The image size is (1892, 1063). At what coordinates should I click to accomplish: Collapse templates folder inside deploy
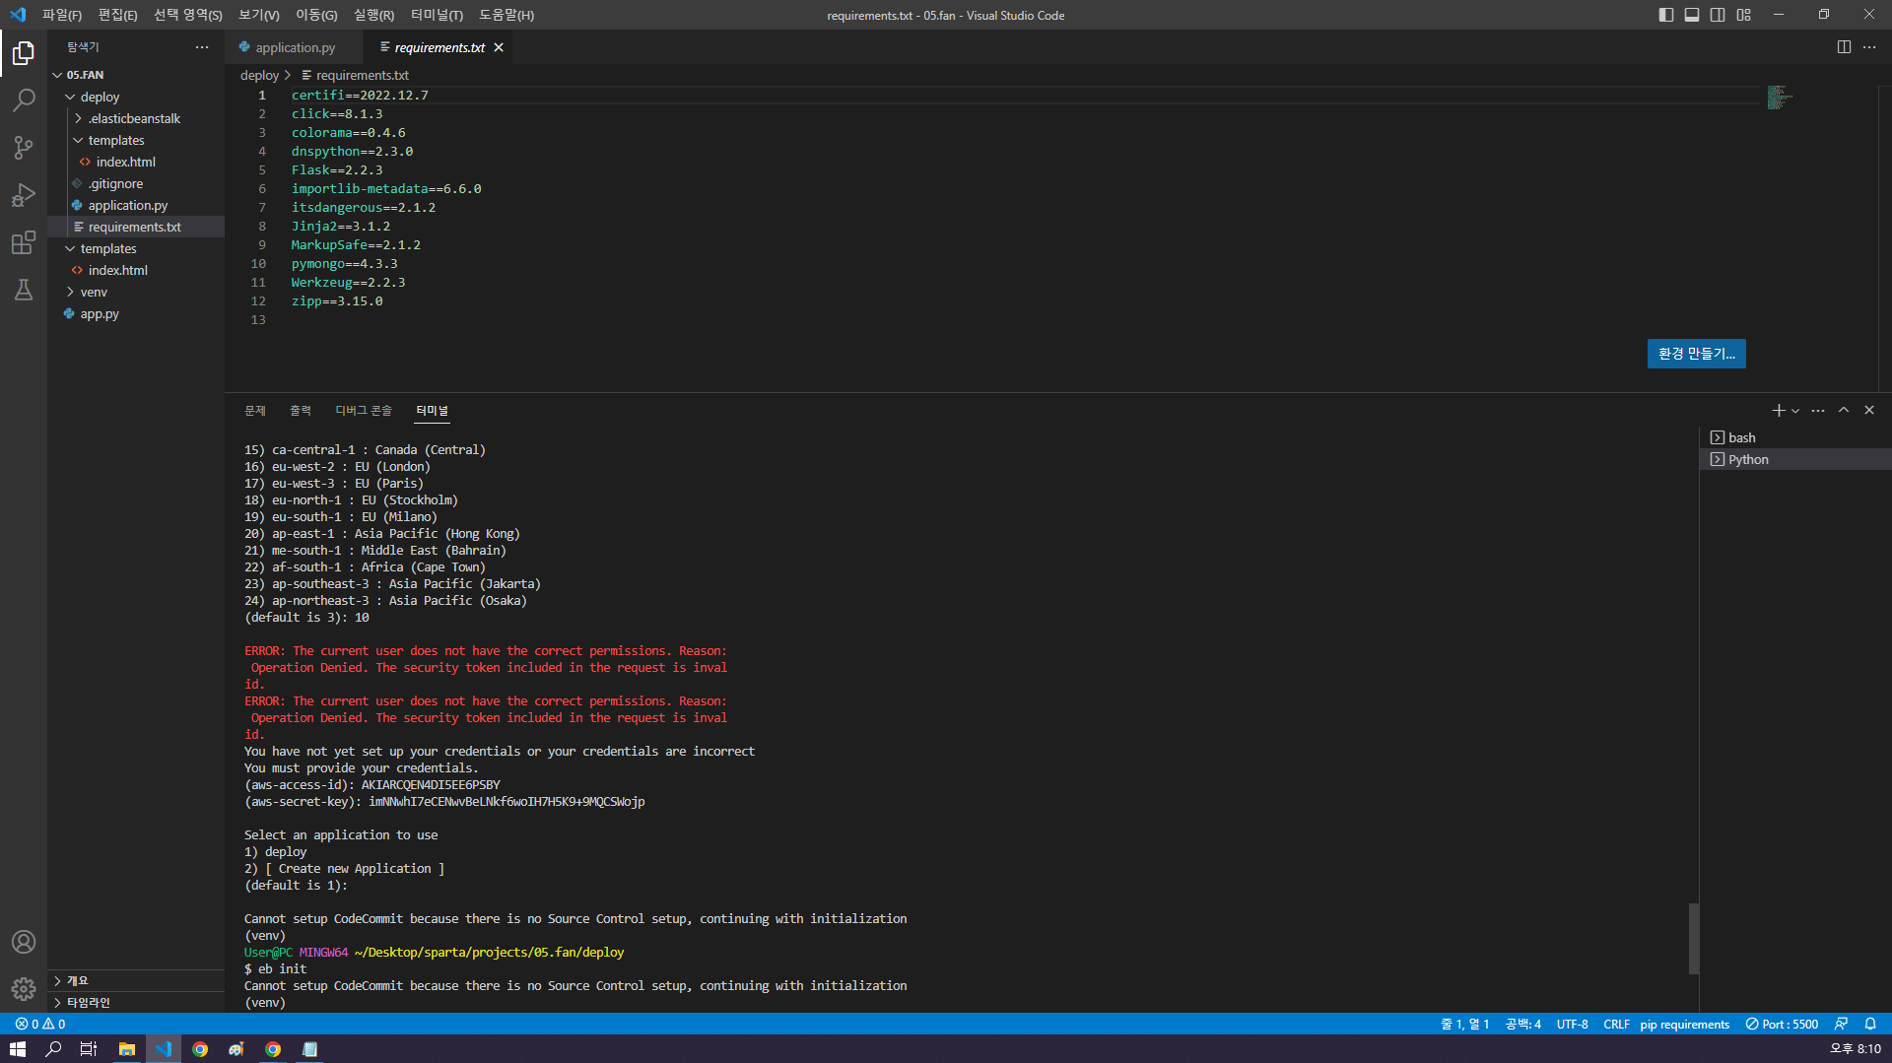click(x=136, y=140)
